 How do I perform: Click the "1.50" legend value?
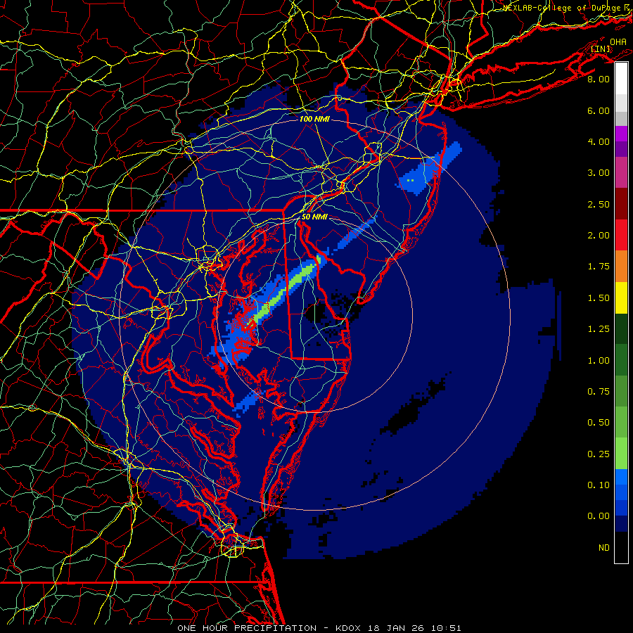[599, 298]
